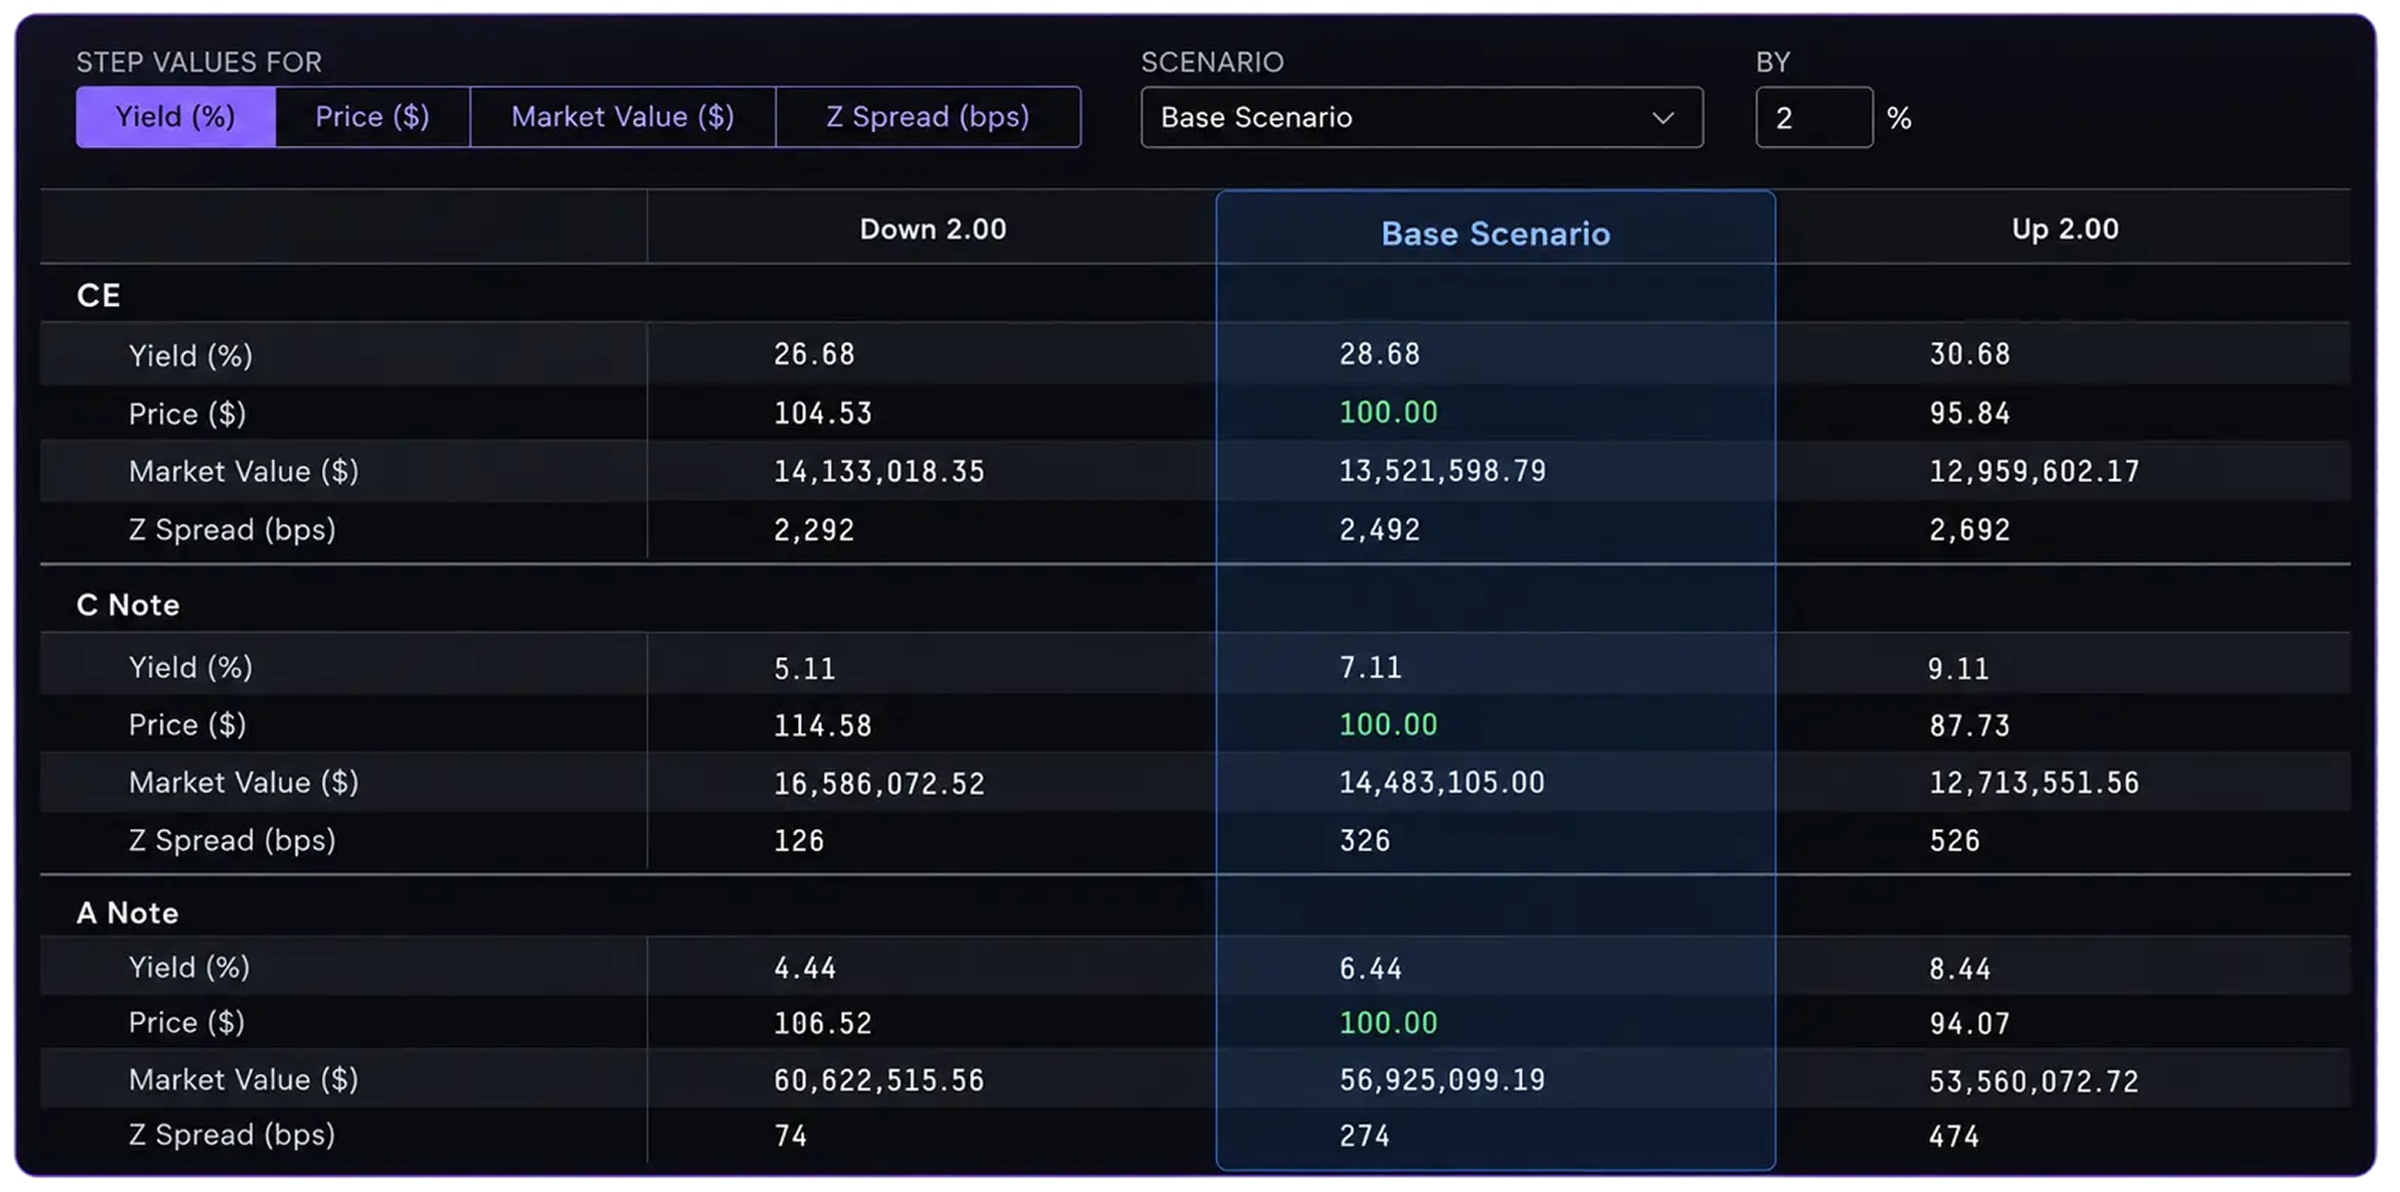Click CE base yield 28.68
The height and width of the screenshot is (1192, 2400).
1380,355
